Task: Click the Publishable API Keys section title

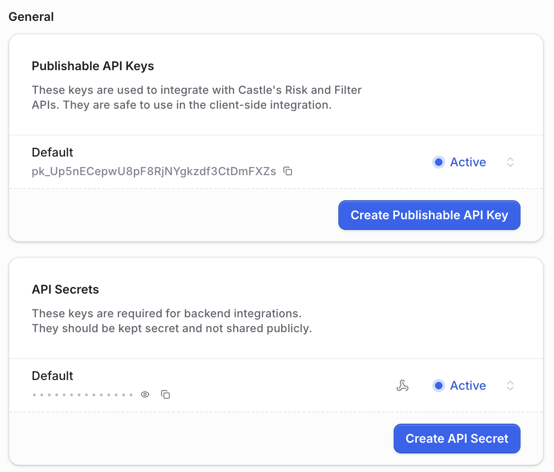Action: point(92,66)
